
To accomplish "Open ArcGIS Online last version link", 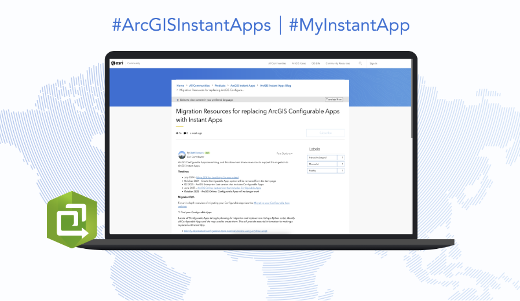I will [x=229, y=188].
